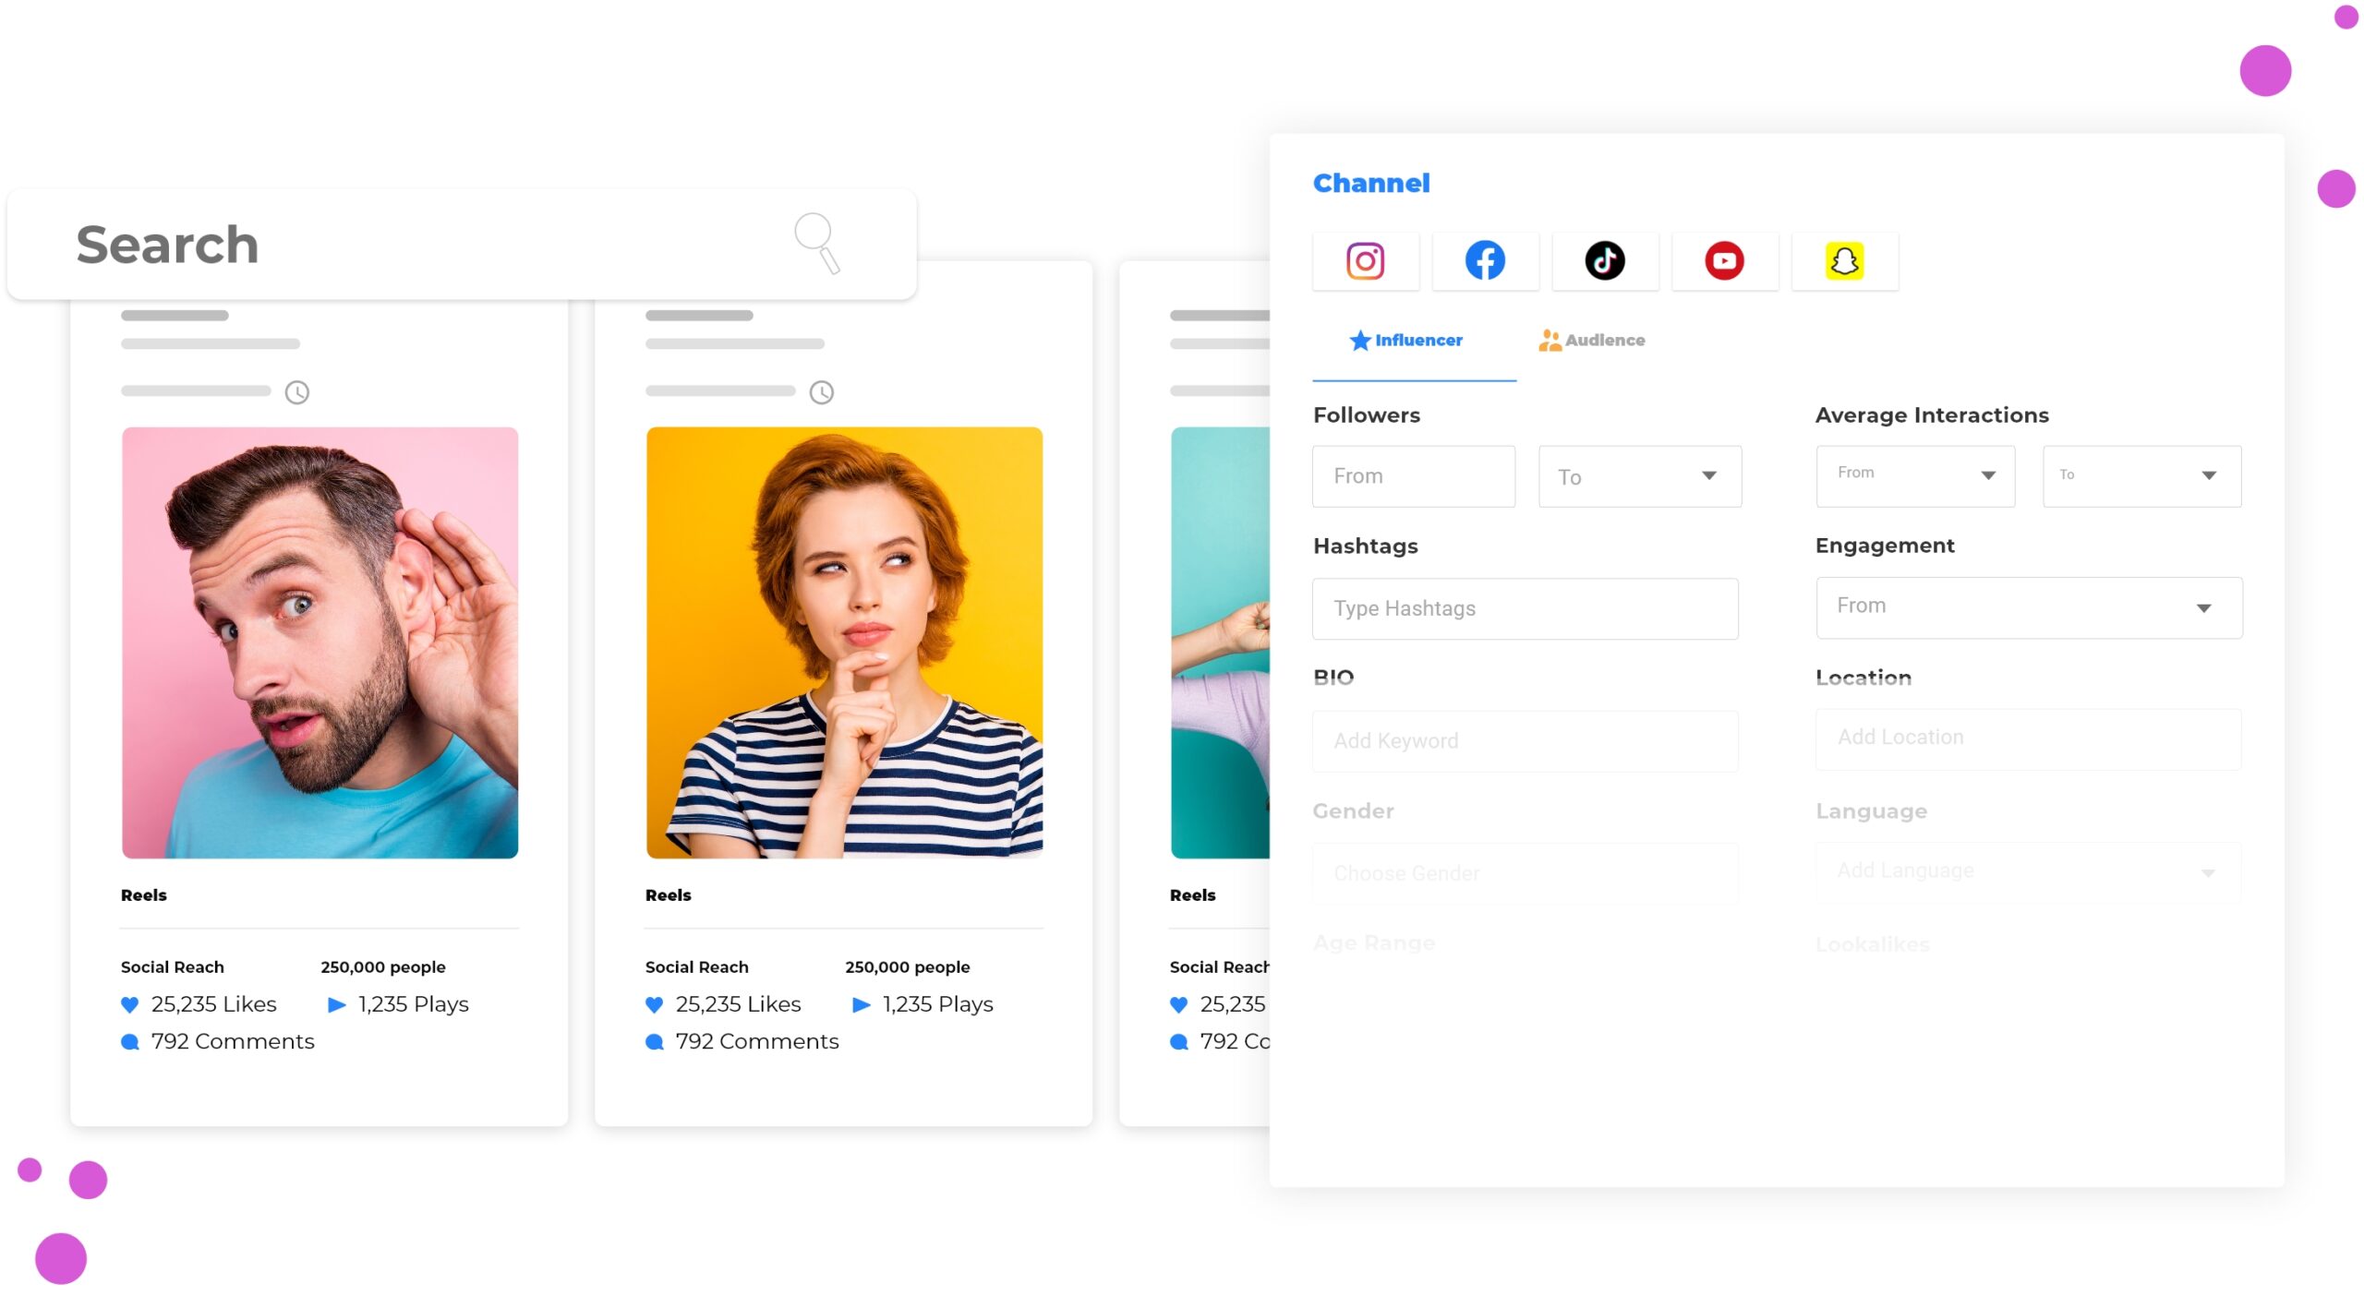This screenshot has width=2364, height=1296.
Task: Click the Hashtags label
Action: tap(1366, 546)
